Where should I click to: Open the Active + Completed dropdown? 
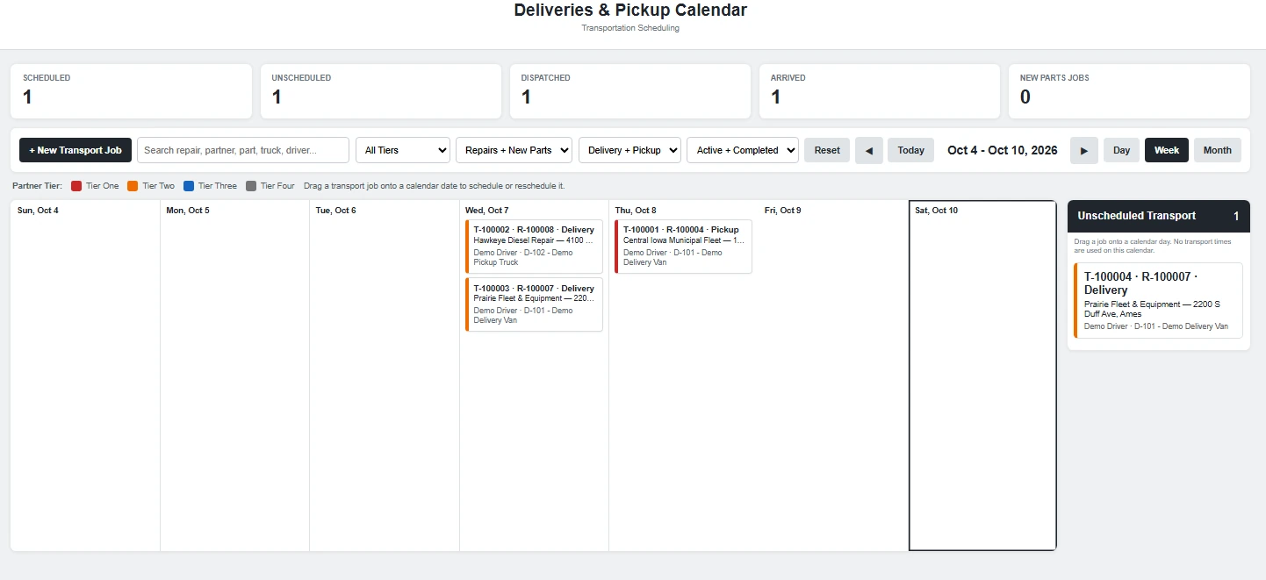(743, 150)
